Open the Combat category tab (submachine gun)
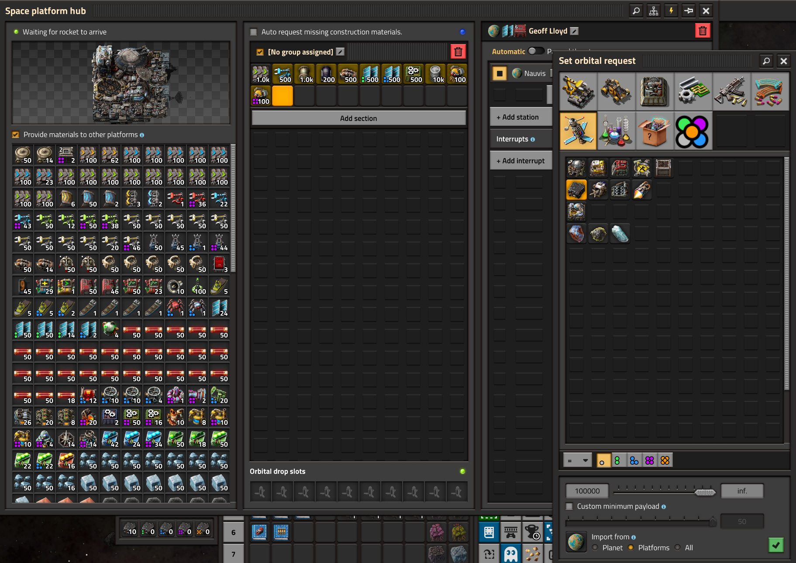 731,92
